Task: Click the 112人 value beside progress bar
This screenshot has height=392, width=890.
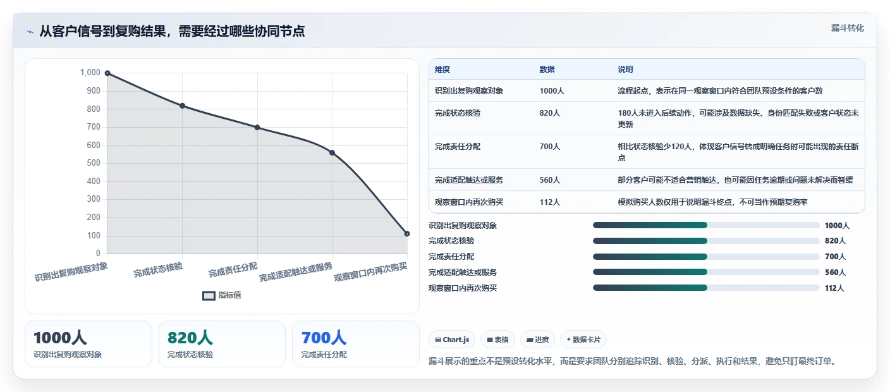Action: coord(834,288)
